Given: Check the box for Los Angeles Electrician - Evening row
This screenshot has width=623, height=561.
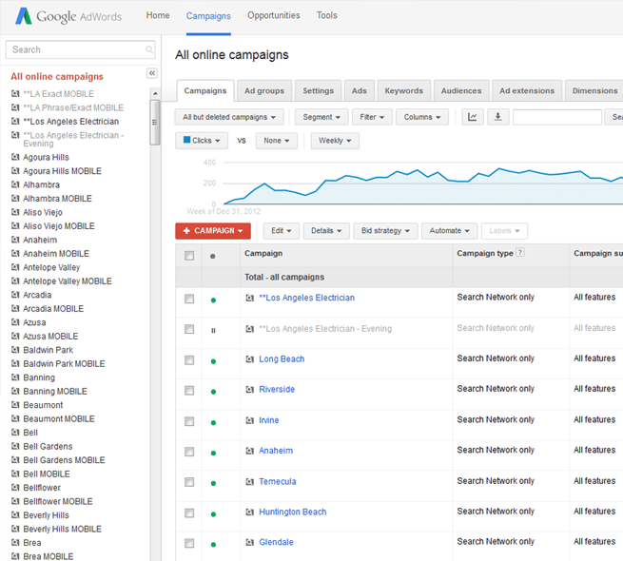Looking at the screenshot, I should pos(189,329).
